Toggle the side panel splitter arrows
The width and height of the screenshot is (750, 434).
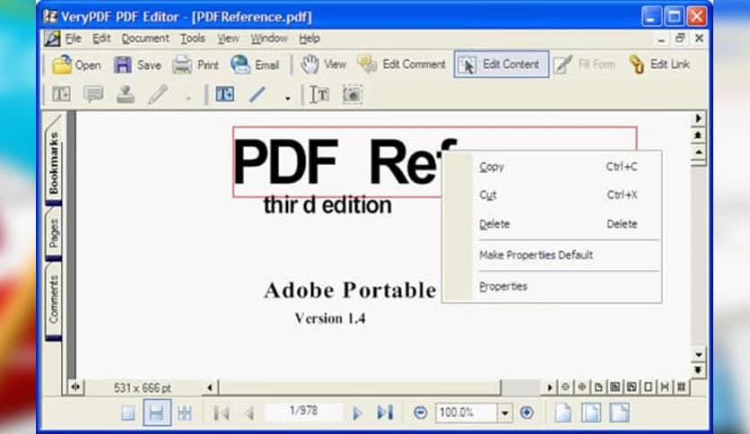[x=75, y=387]
